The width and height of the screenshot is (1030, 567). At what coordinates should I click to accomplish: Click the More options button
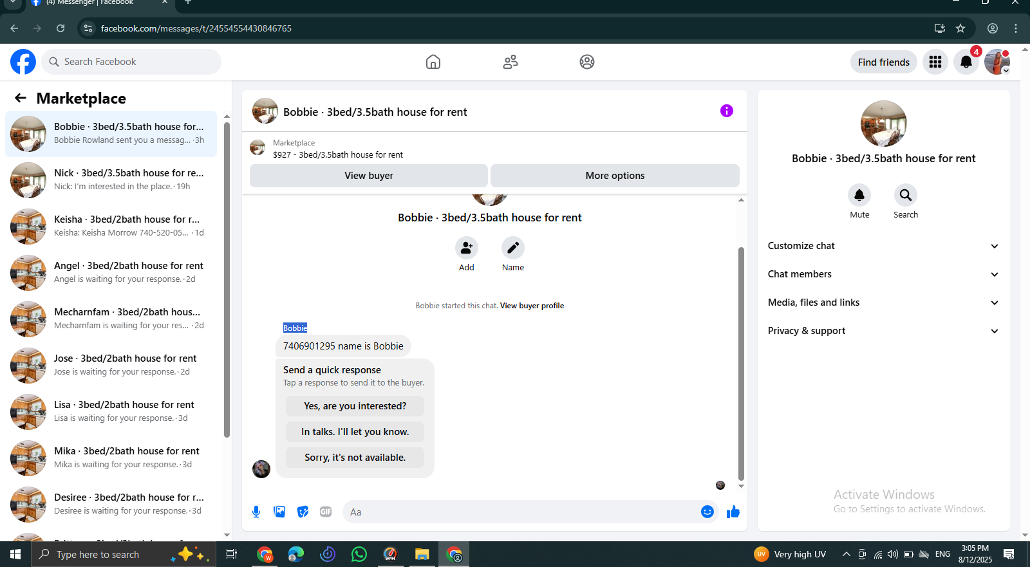615,176
